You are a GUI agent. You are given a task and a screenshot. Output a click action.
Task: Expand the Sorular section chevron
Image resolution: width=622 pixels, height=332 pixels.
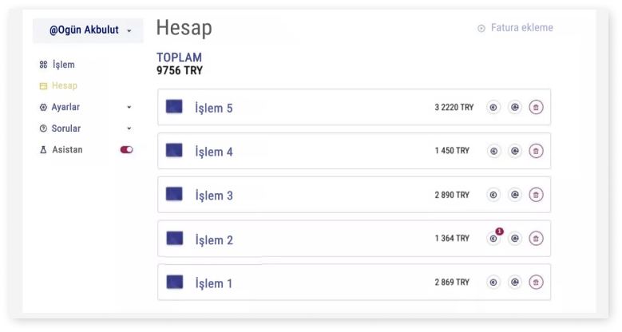(x=129, y=128)
